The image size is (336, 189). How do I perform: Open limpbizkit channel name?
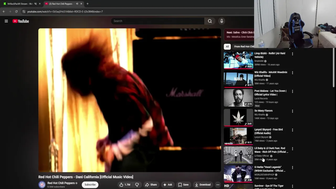(x=259, y=61)
